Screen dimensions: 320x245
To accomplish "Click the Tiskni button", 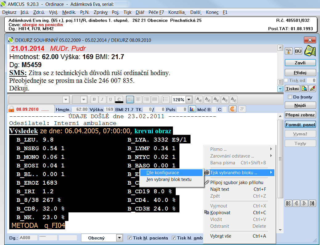I will point(292,88).
